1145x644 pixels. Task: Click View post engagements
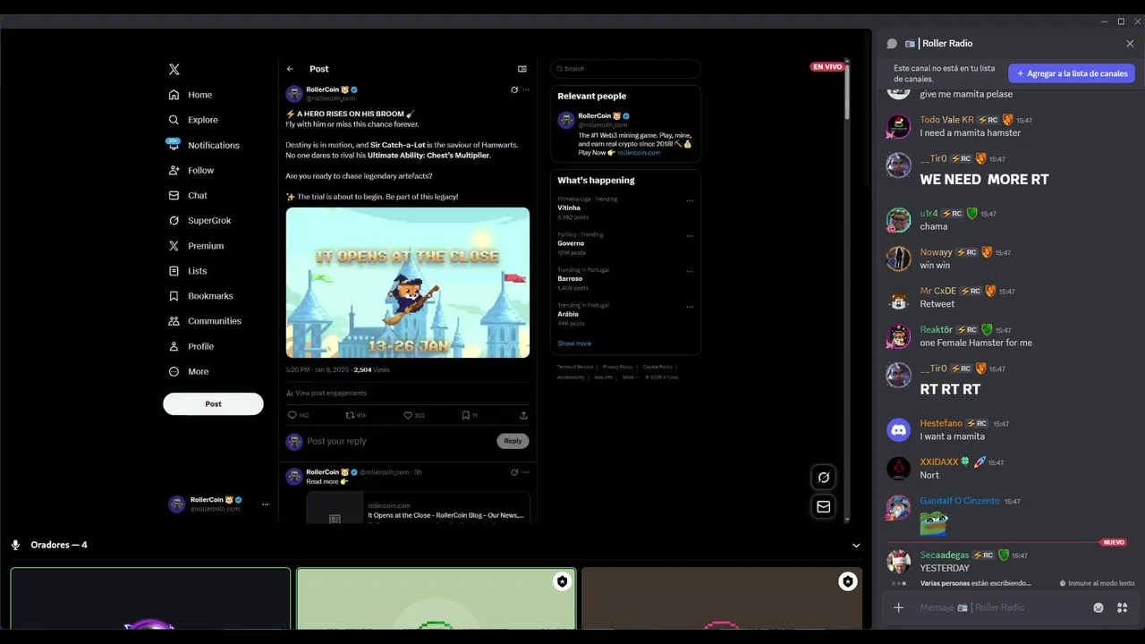click(x=327, y=393)
